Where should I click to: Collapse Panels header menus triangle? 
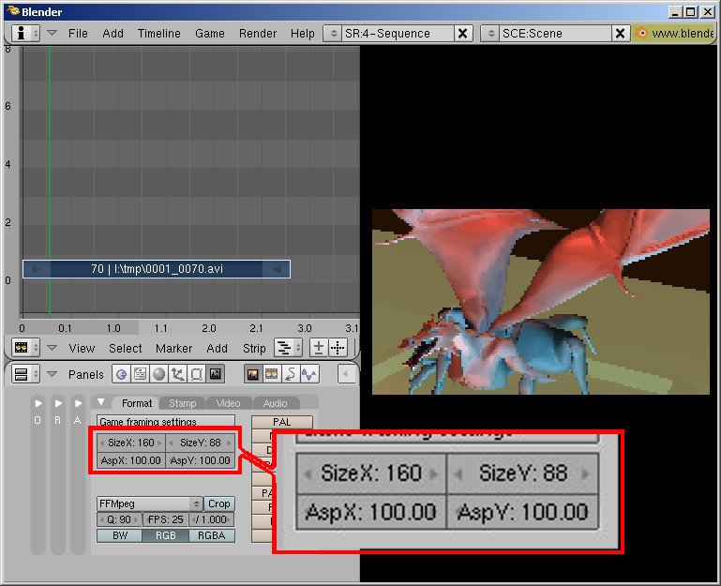tap(52, 374)
